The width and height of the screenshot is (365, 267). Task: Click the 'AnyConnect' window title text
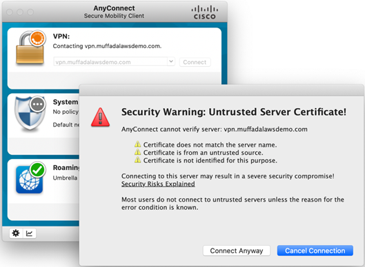click(x=114, y=8)
